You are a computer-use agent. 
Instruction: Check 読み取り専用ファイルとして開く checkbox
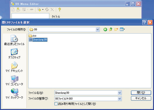(x=56, y=104)
